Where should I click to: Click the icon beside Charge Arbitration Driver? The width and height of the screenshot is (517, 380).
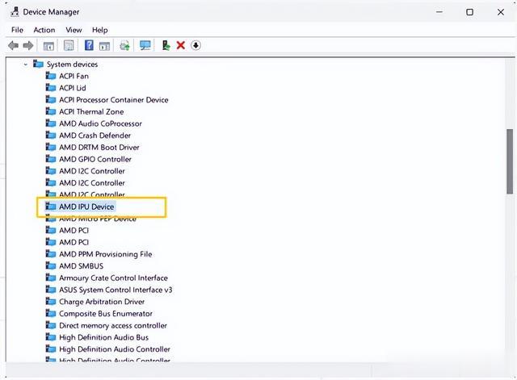(51, 301)
